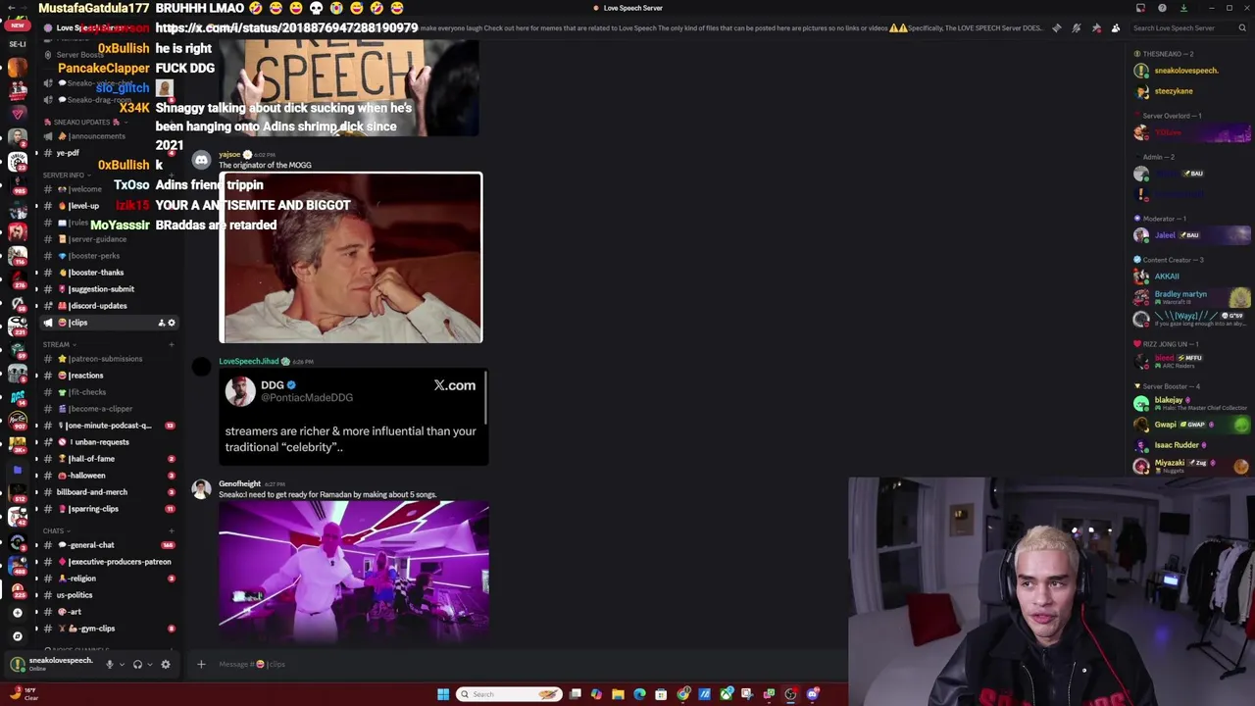This screenshot has width=1255, height=706.
Task: Open billboard-and-merch channel
Action: [108, 492]
